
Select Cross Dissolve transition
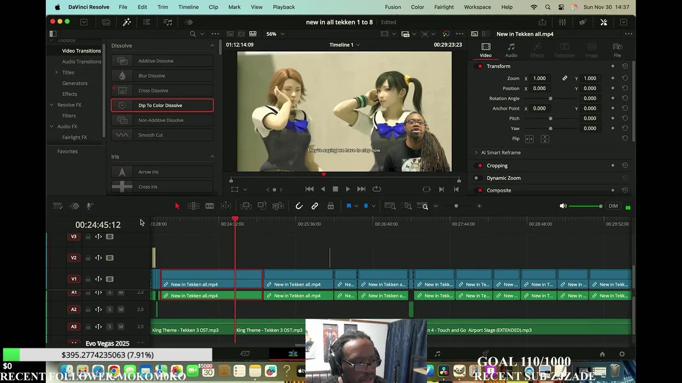(162, 90)
